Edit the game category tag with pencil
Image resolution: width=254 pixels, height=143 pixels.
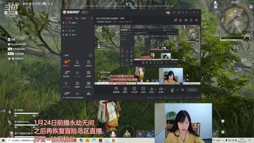pyautogui.click(x=104, y=22)
